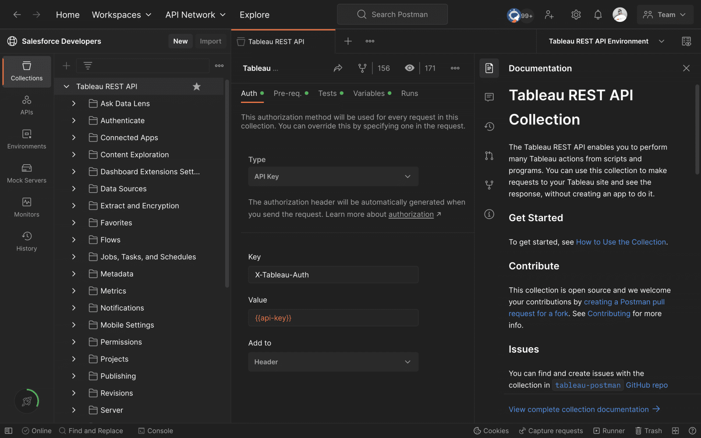The width and height of the screenshot is (701, 438).
Task: Expand the Authenticate folder
Action: point(74,120)
